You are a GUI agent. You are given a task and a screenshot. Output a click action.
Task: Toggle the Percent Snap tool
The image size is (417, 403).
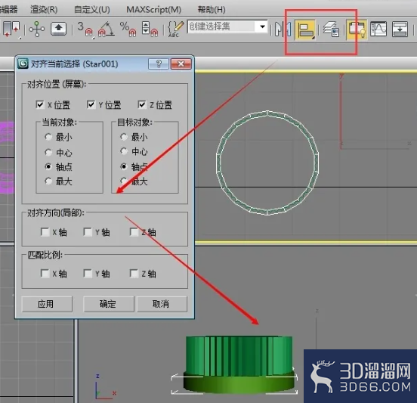pos(128,29)
